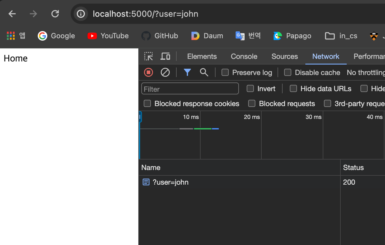This screenshot has width=385, height=245.
Task: Open the Daum bookmark
Action: click(207, 36)
